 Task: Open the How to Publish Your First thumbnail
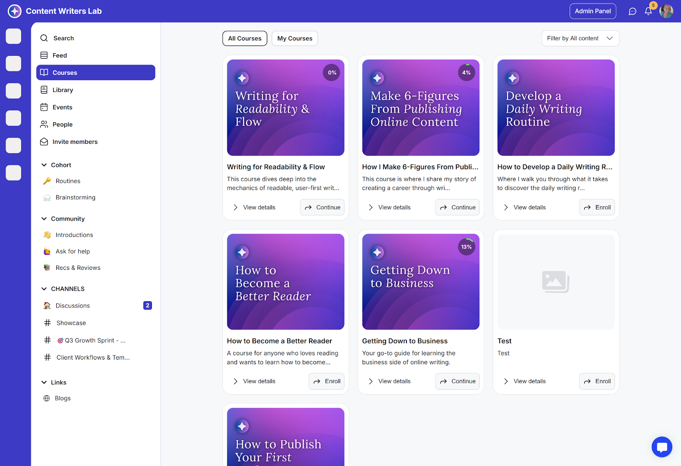tap(286, 437)
